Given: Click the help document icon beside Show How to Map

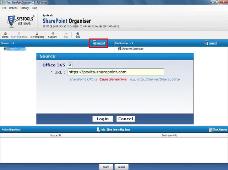Looking at the screenshot, I should tap(98, 130).
